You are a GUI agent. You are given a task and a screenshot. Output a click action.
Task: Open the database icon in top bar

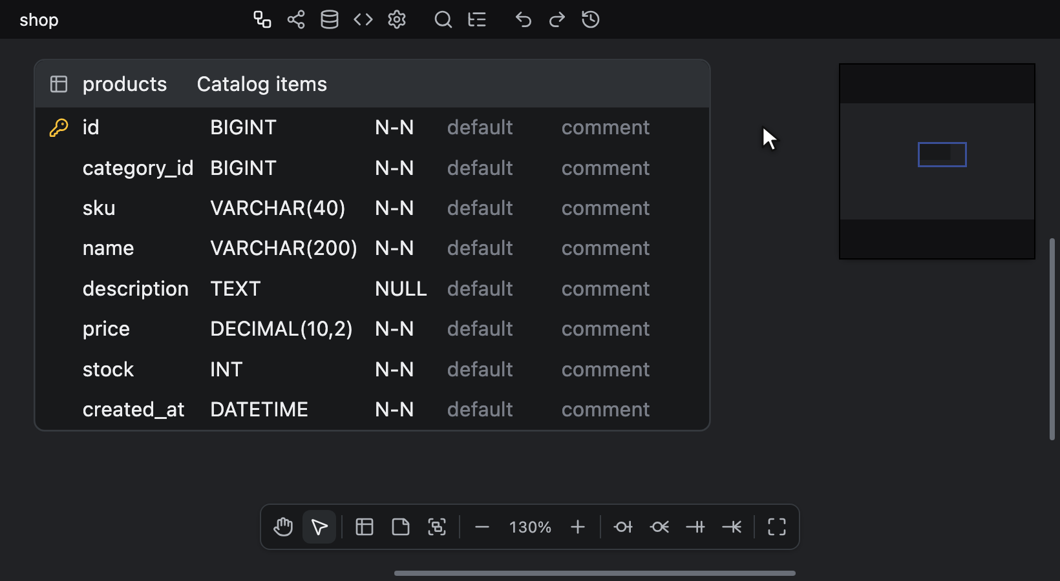330,19
